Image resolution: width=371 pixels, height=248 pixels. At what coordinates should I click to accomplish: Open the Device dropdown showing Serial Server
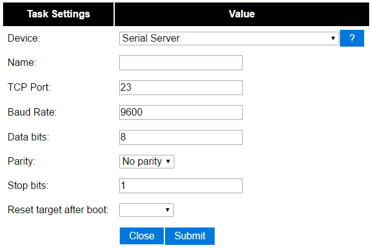click(229, 39)
